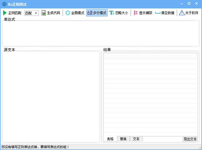The width and height of the screenshot is (202, 150).
Task: Switch to the 替换 replace tab
Action: (x=123, y=139)
